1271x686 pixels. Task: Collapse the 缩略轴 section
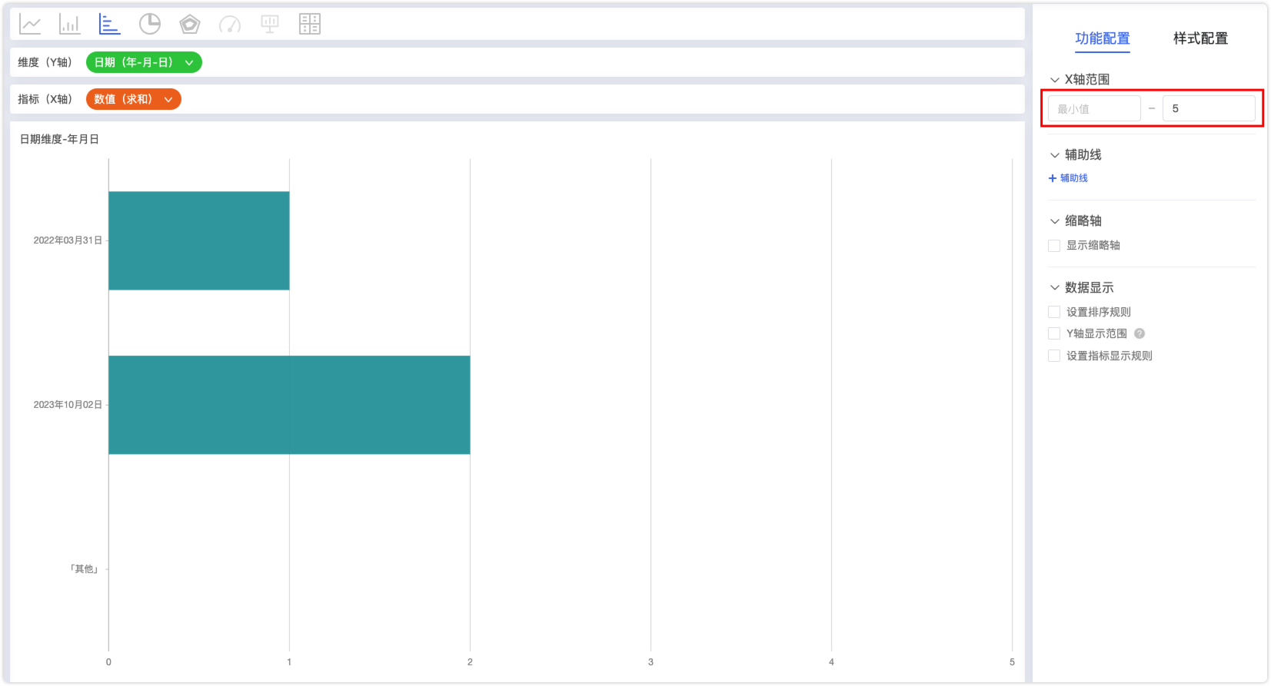click(x=1055, y=221)
